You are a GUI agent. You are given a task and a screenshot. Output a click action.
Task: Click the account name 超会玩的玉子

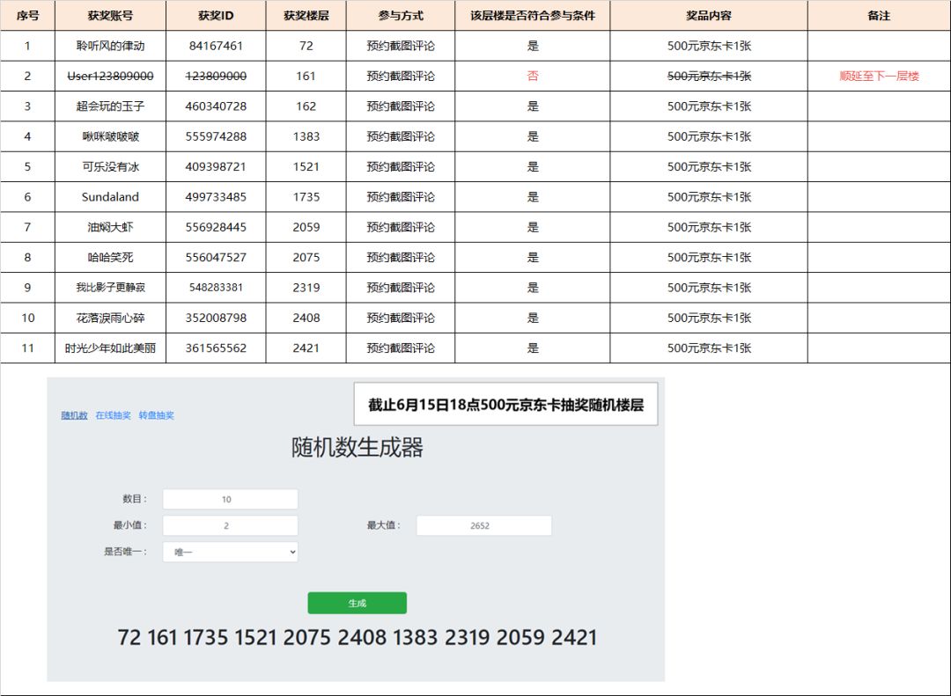[110, 106]
